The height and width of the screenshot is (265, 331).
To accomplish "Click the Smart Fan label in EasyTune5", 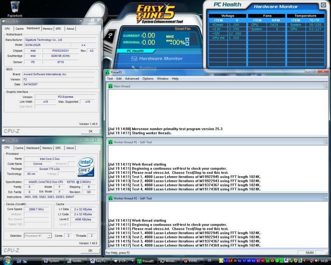I will [x=182, y=29].
